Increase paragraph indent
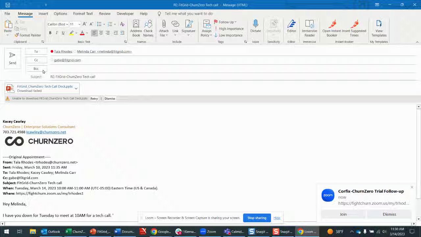Viewport: 421px width, 237px height. coord(122,33)
